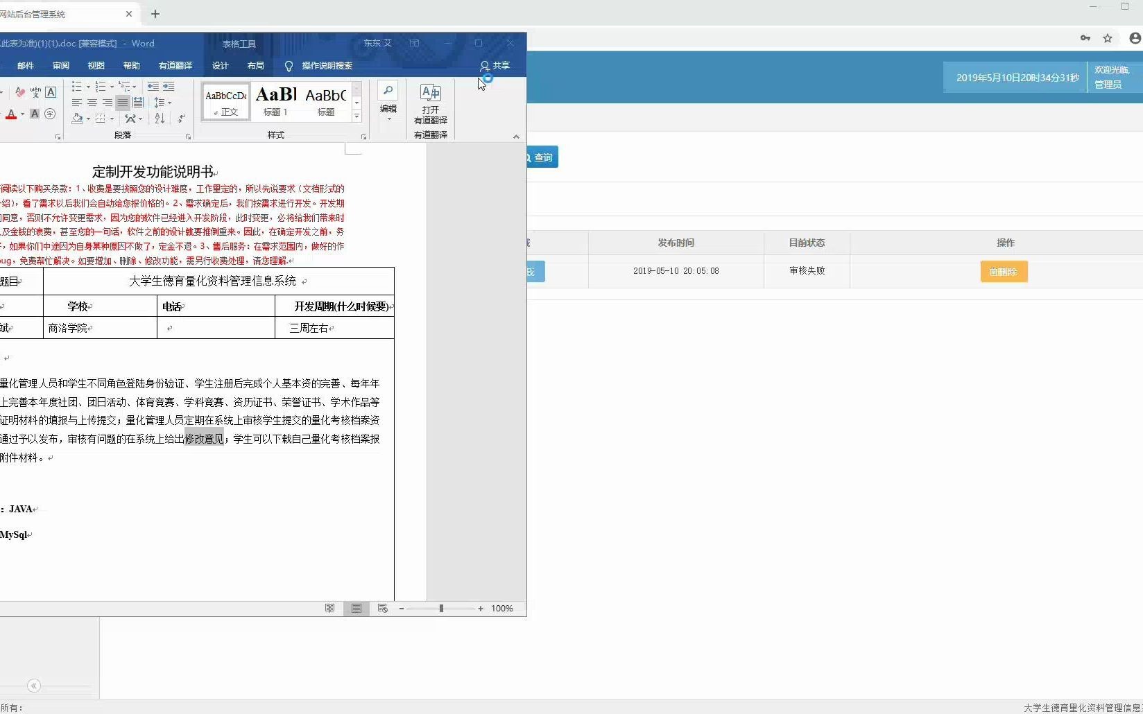Expand the multilevel list dropdown
1143x714 pixels.
tap(135, 87)
